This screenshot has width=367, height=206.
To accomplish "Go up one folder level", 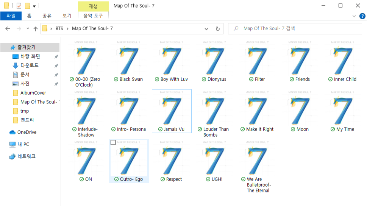I will point(35,28).
